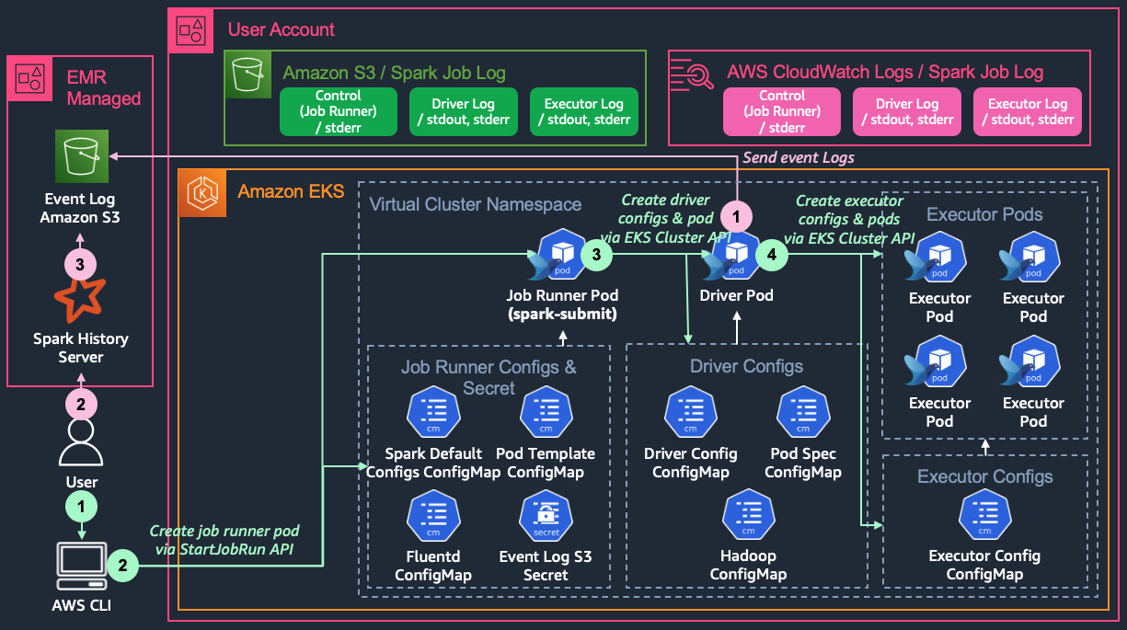Select the Amazon S3 bucket icon beside Spark Job Log
1127x630 pixels.
247,74
